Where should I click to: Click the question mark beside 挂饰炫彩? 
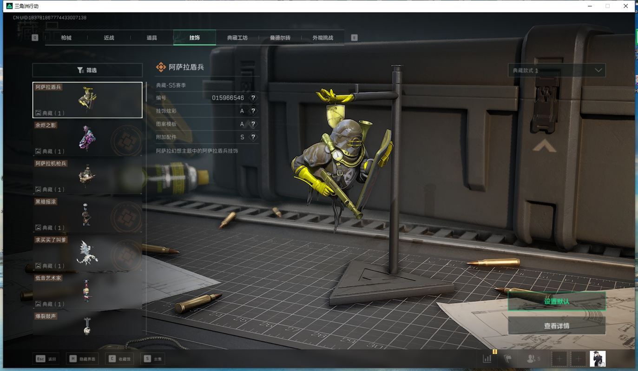[x=253, y=111]
